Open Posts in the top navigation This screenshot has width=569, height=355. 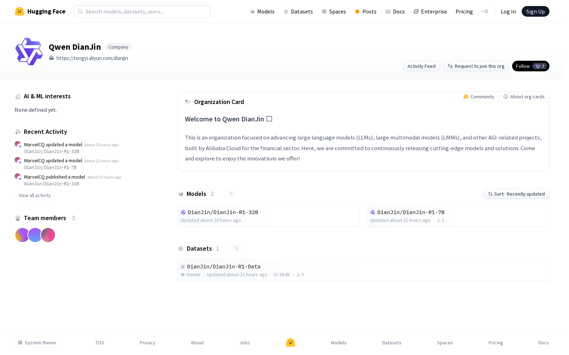click(366, 11)
